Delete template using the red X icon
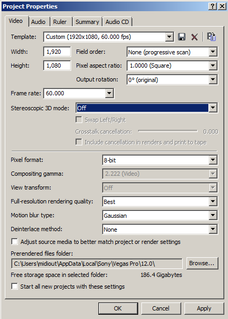228x319 pixels. [195, 37]
